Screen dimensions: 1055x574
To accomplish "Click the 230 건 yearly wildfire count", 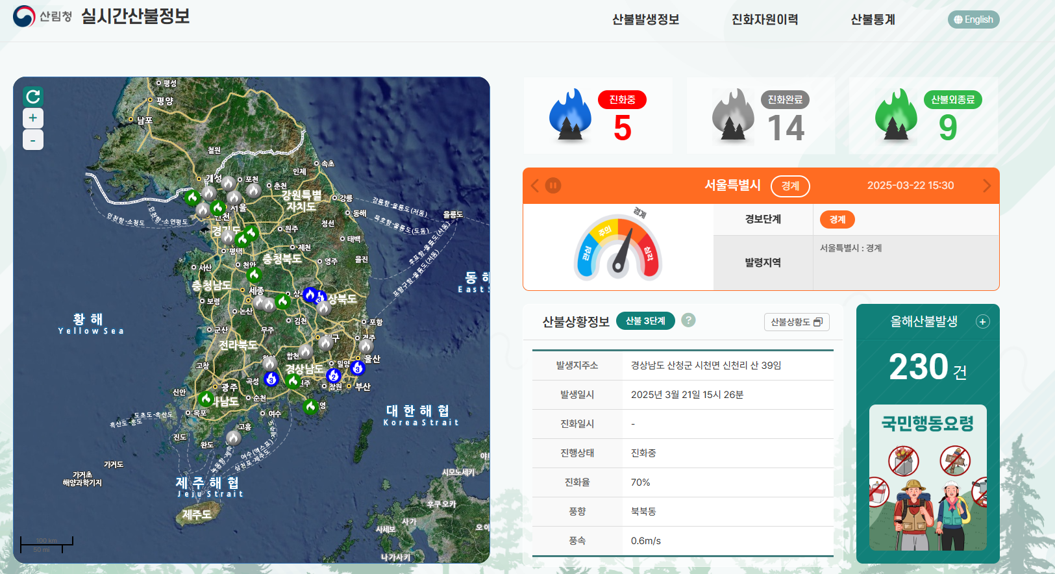I will click(928, 367).
